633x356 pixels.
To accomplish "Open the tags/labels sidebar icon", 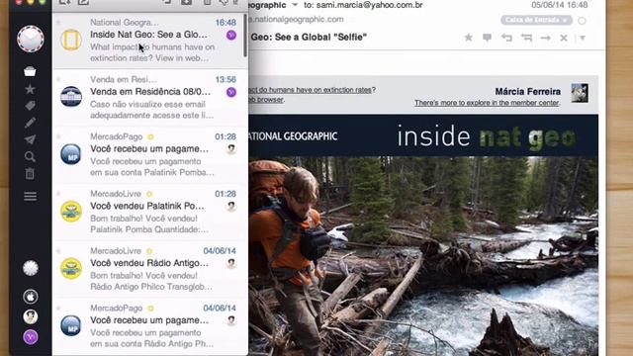I will (x=30, y=106).
